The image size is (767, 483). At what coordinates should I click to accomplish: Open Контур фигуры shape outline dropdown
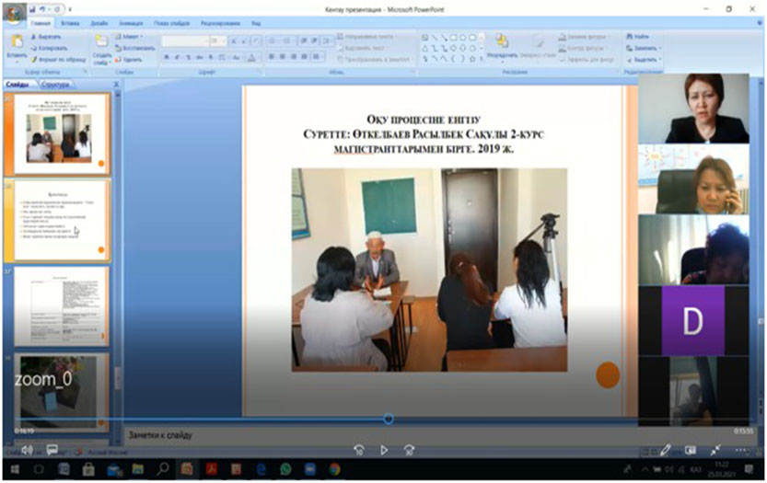click(583, 48)
